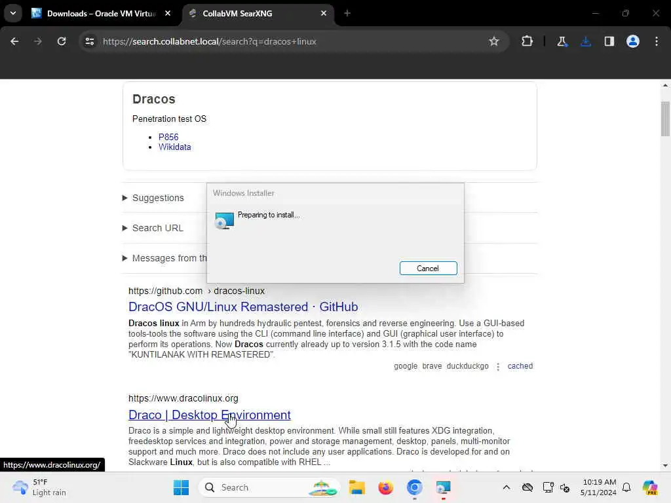
Task: Close the Downloads Oracle VM tab
Action: [x=168, y=13]
